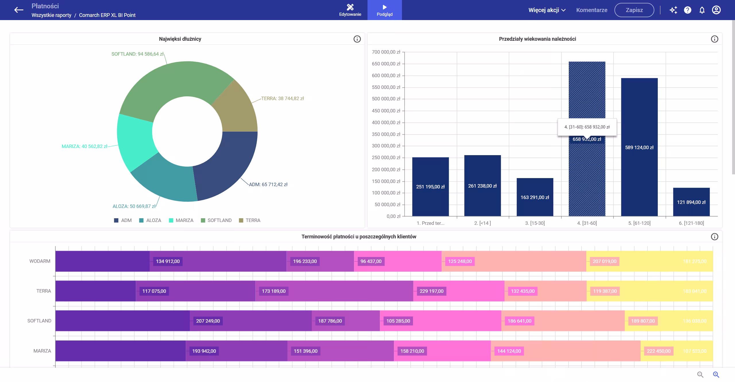The width and height of the screenshot is (735, 382).
Task: Switch to Podgląd preview mode
Action: click(384, 10)
